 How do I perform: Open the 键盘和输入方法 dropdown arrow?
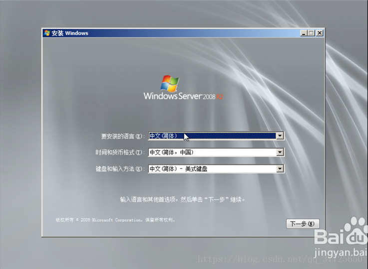pos(280,169)
